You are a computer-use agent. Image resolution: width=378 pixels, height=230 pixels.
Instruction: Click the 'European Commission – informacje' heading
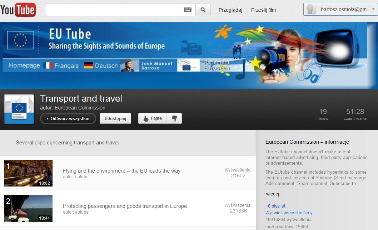pyautogui.click(x=307, y=142)
